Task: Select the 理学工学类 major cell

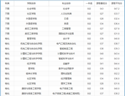Action: click(x=66, y=83)
